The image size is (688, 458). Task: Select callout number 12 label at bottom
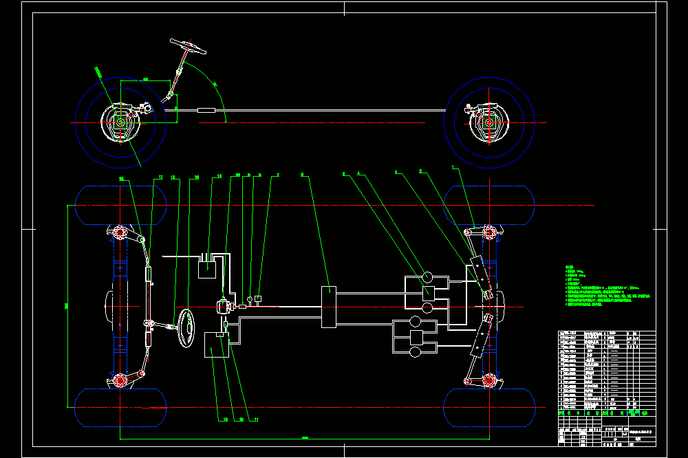pos(226,419)
